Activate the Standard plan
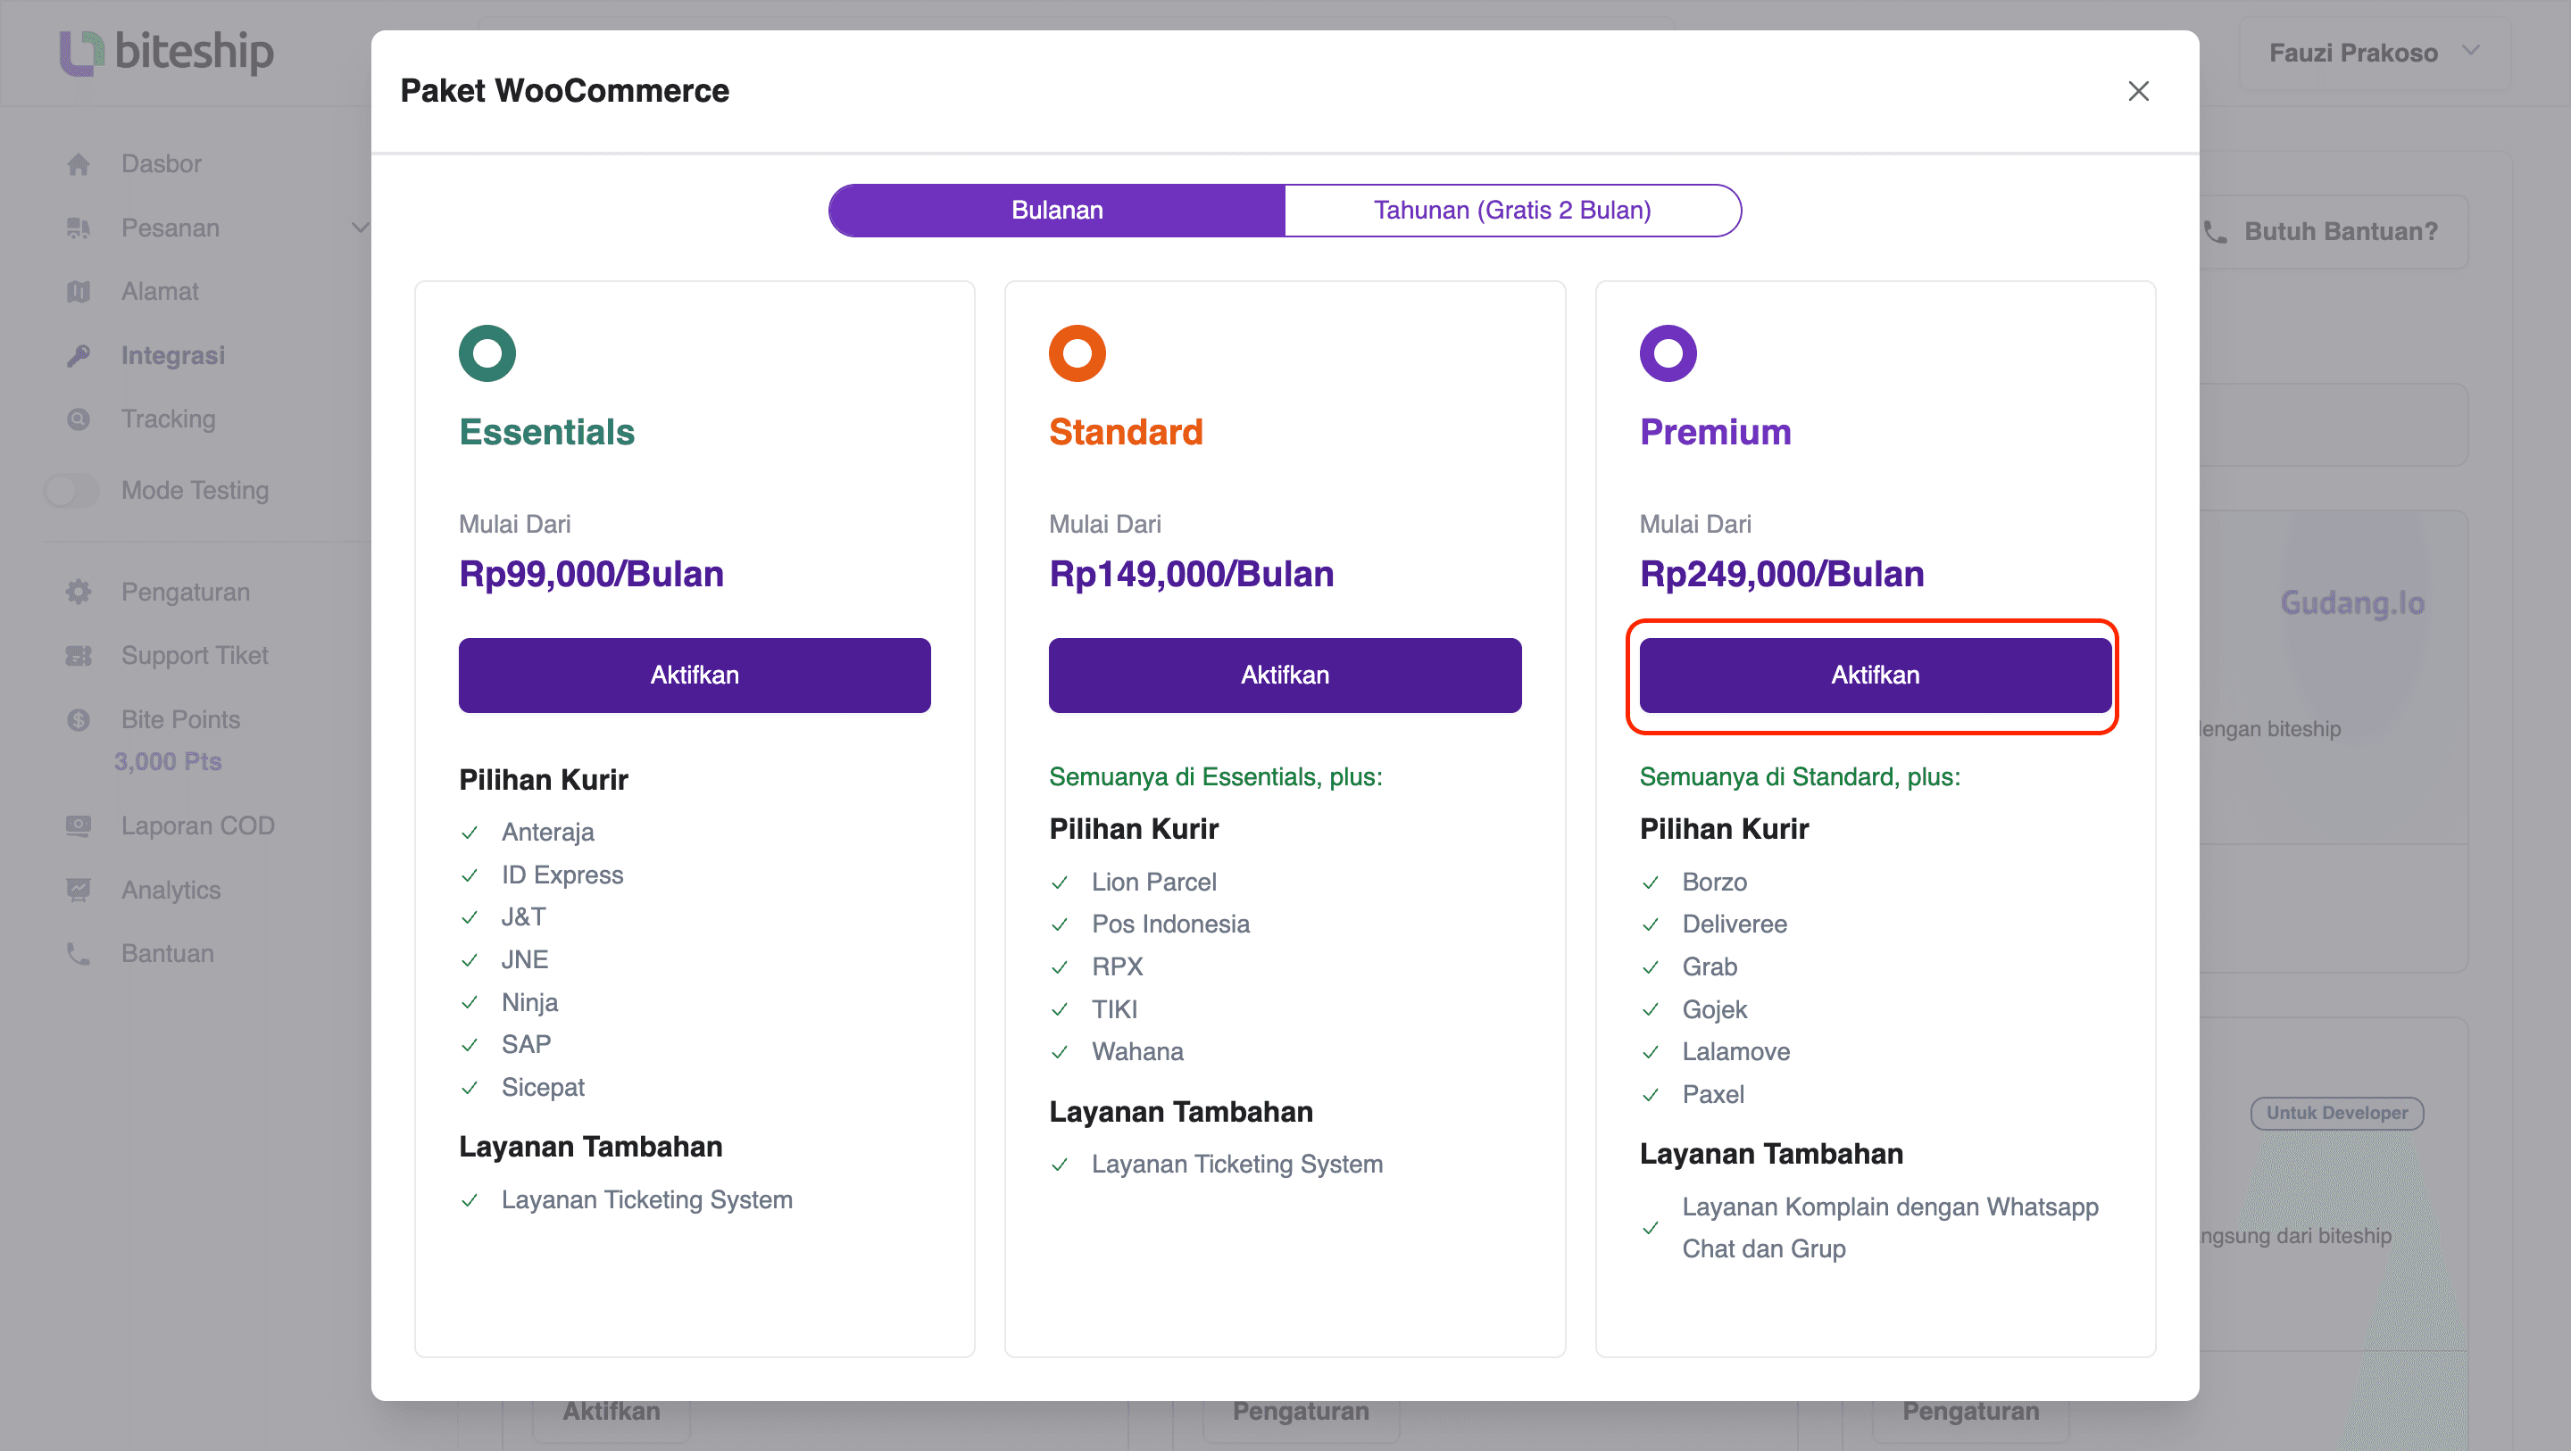The image size is (2571, 1451). tap(1285, 675)
